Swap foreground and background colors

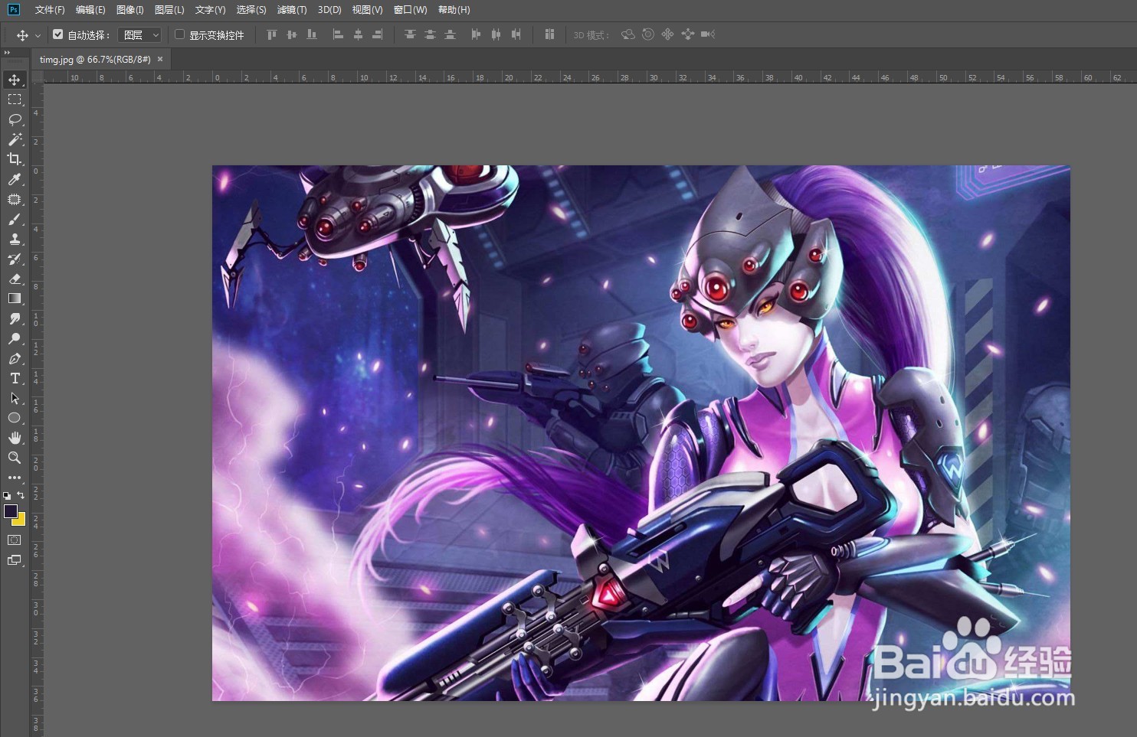[21, 495]
